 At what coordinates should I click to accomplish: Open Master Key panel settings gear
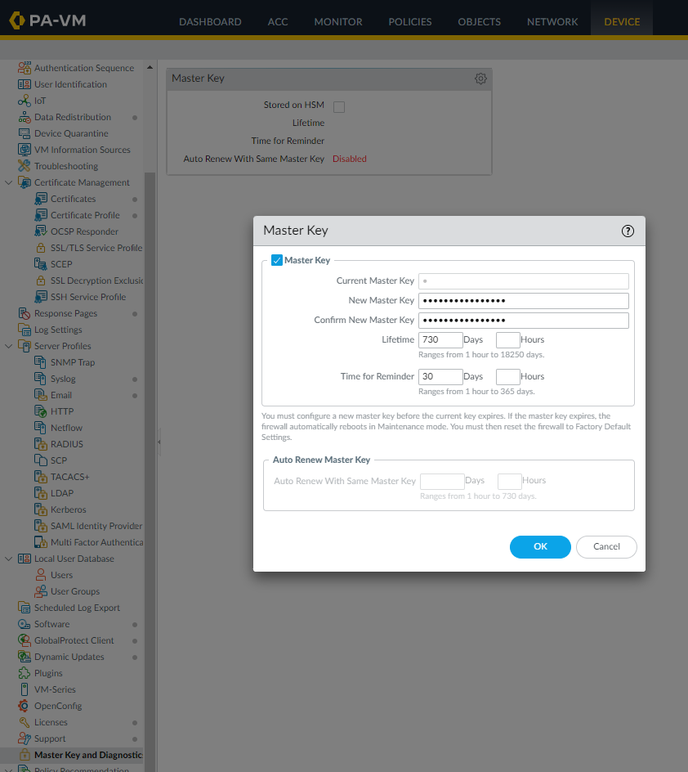pyautogui.click(x=480, y=79)
